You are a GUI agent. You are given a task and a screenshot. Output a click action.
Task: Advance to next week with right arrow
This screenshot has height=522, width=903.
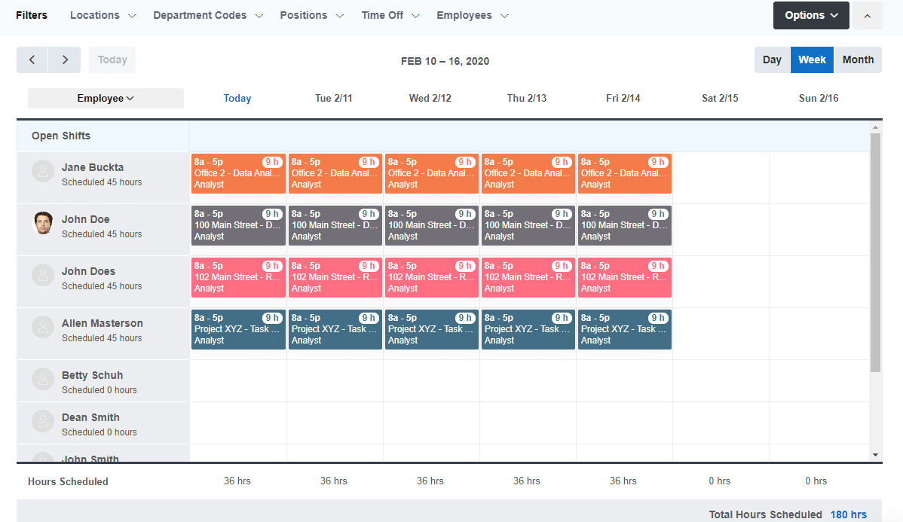pyautogui.click(x=65, y=60)
